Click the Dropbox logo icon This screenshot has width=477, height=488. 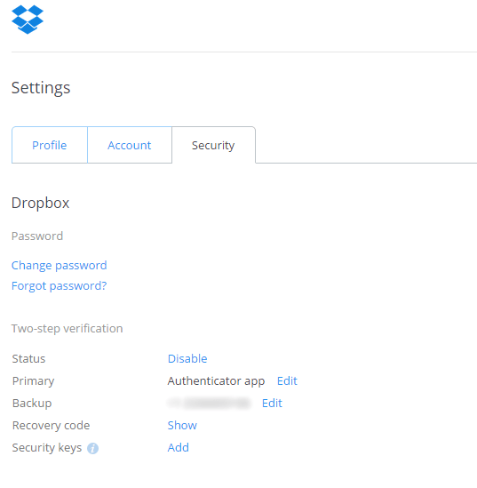coord(28,20)
